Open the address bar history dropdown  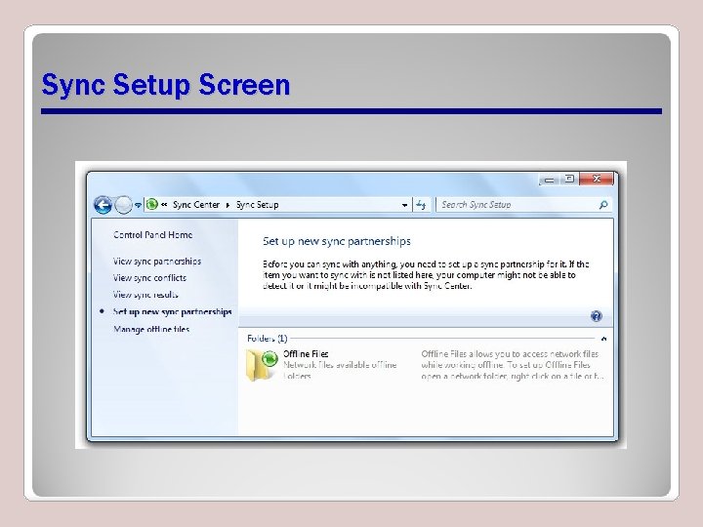(404, 205)
